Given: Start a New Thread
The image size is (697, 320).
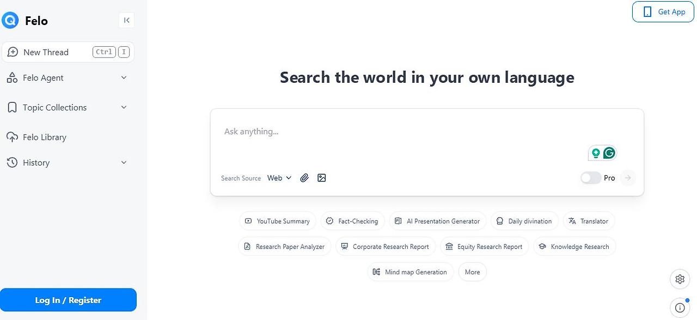Looking at the screenshot, I should (68, 52).
